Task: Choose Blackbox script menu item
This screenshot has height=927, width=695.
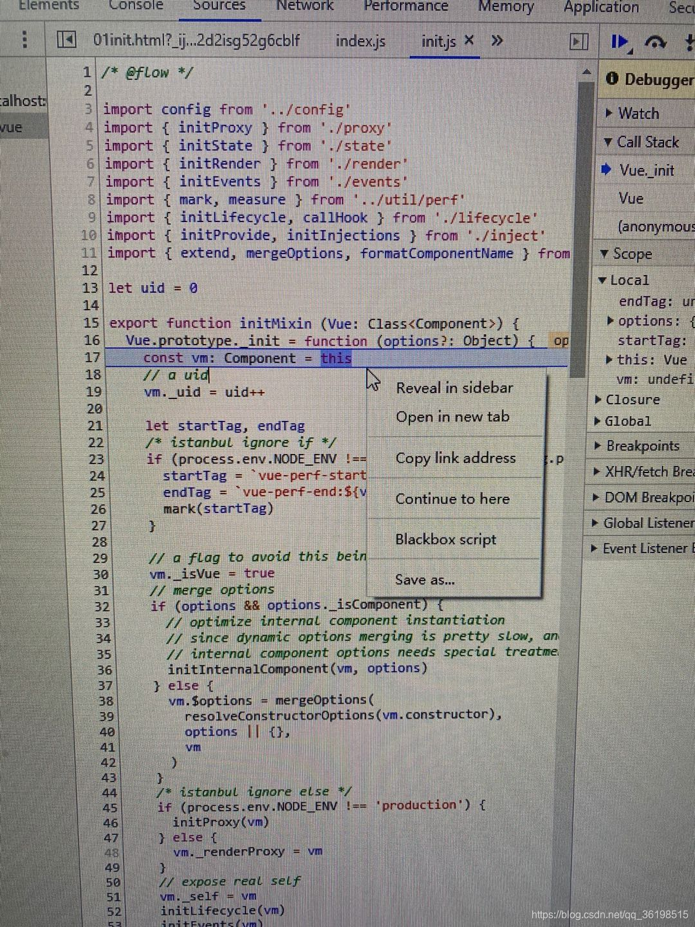Action: click(x=445, y=539)
